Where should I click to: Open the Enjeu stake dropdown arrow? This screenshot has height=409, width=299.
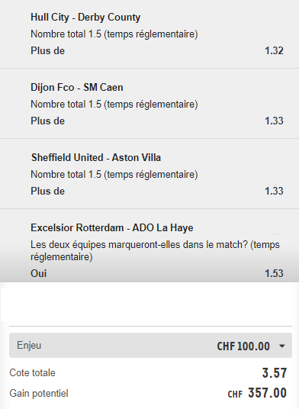pos(281,346)
